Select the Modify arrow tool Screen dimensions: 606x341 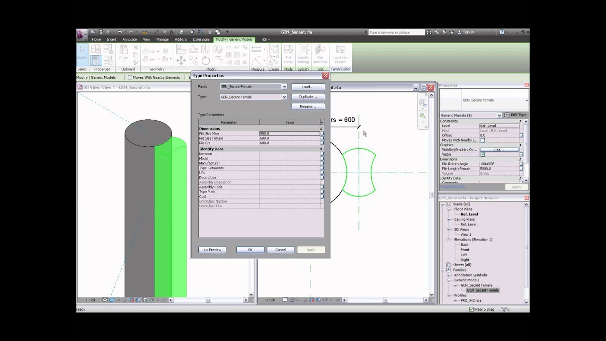point(81,52)
